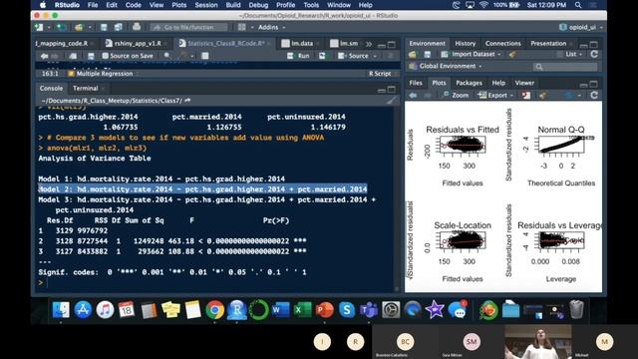The image size is (638, 359).
Task: Show the editor in a new window
Action: (73, 56)
